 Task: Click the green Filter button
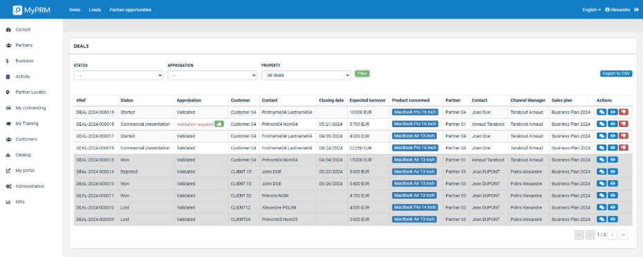pos(362,73)
